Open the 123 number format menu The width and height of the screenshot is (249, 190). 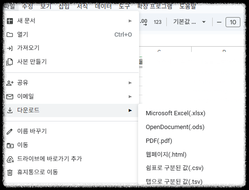[158, 22]
